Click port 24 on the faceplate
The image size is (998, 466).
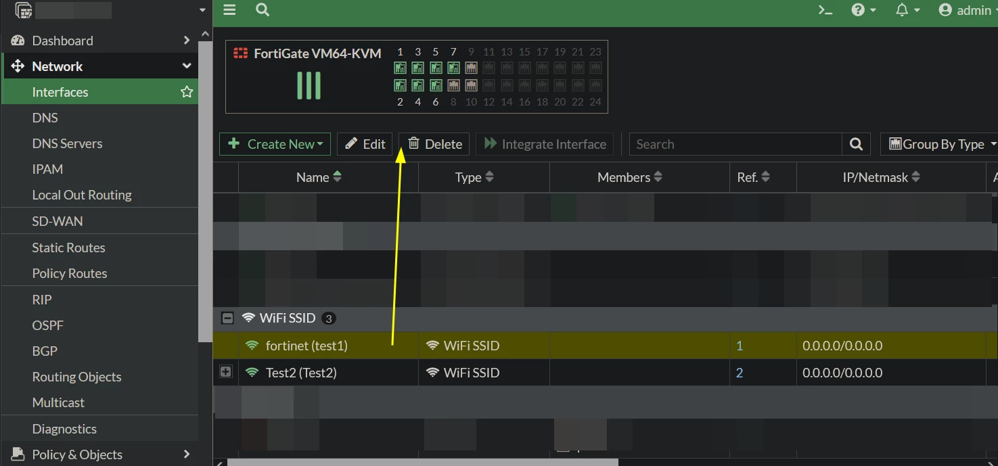pyautogui.click(x=595, y=85)
